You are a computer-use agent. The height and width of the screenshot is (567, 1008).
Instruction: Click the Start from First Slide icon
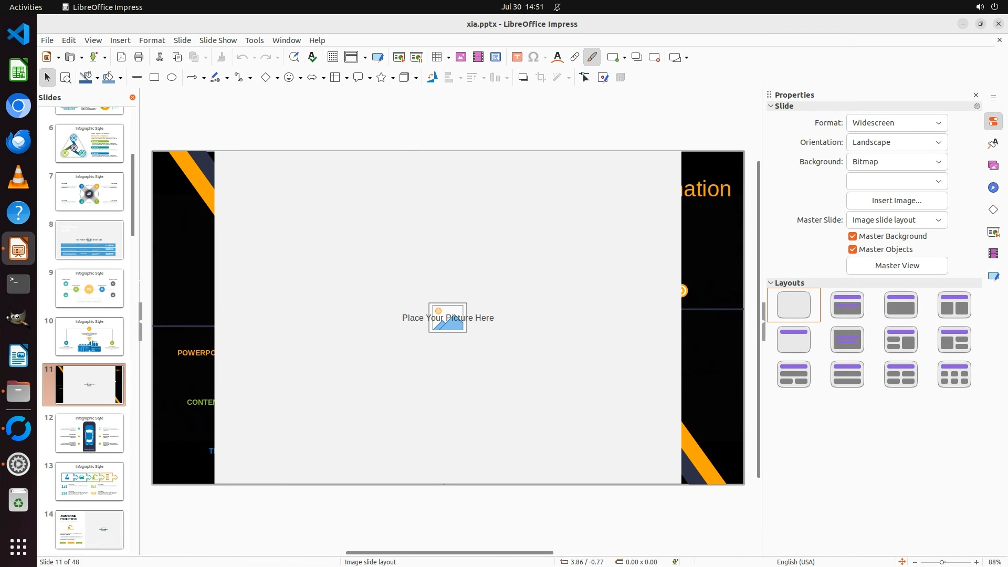coord(399,57)
